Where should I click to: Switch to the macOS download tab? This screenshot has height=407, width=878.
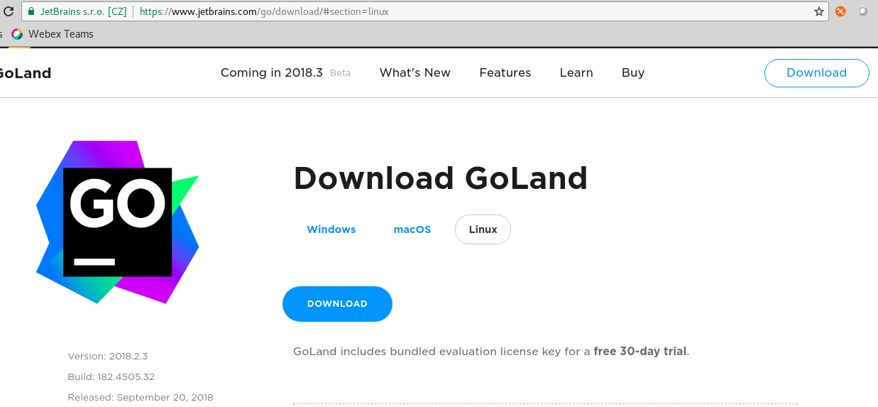(412, 229)
